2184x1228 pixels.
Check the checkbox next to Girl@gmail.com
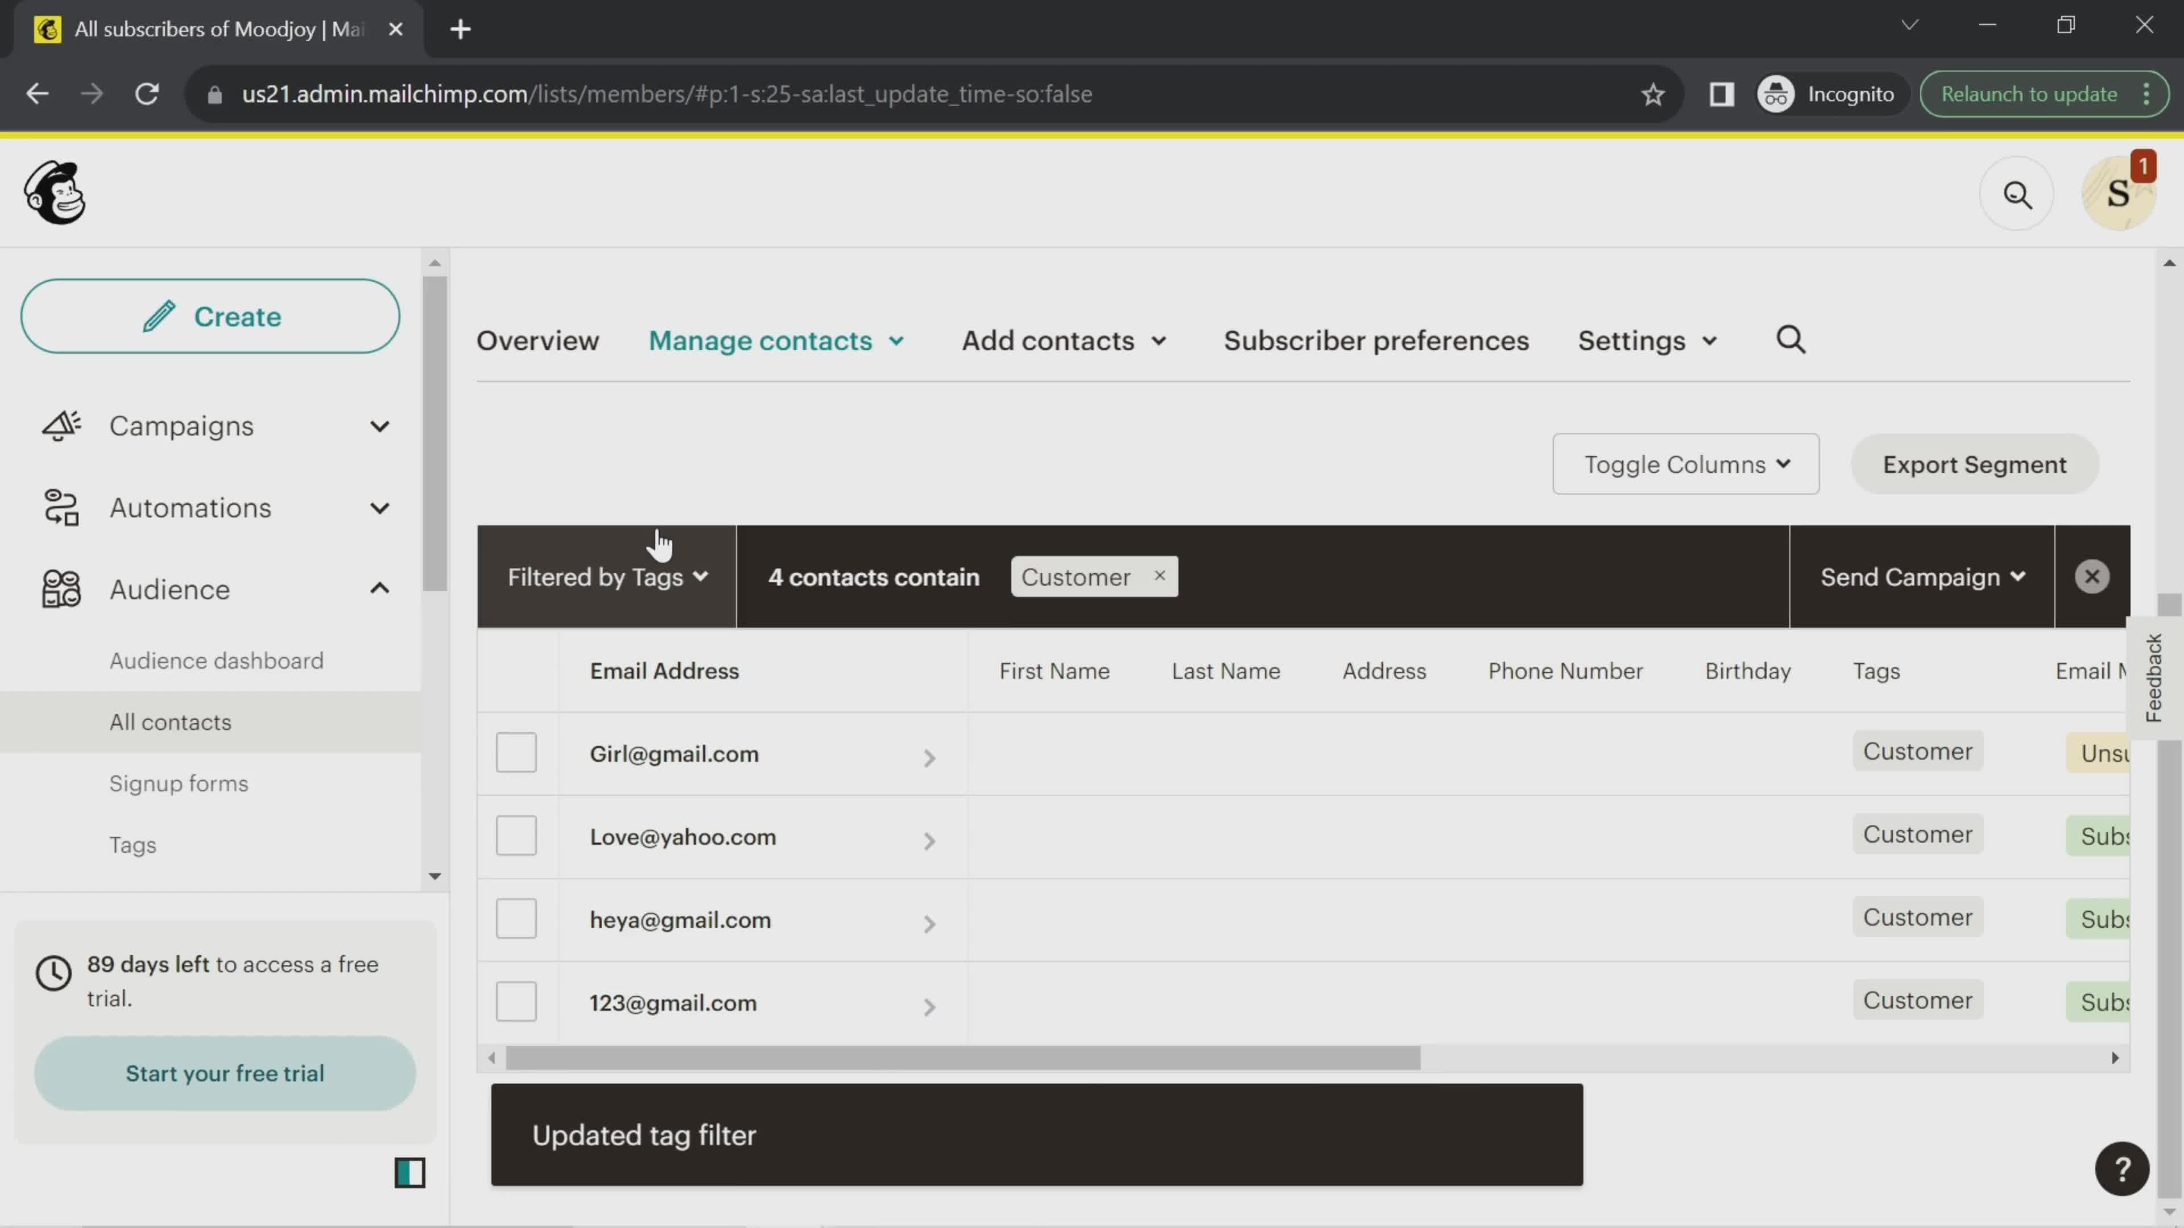(516, 753)
